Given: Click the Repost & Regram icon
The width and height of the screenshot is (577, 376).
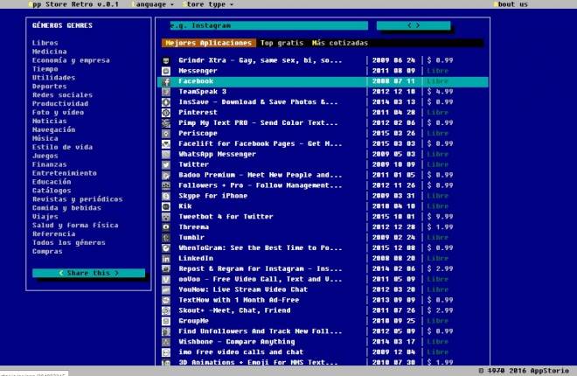Looking at the screenshot, I should click(166, 269).
